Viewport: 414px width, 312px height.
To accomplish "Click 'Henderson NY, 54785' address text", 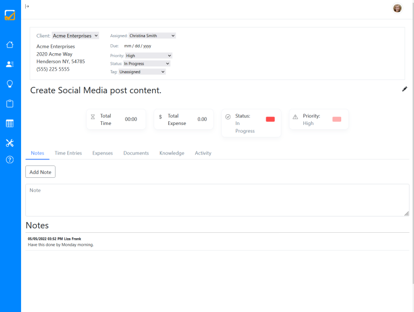I will coord(61,61).
